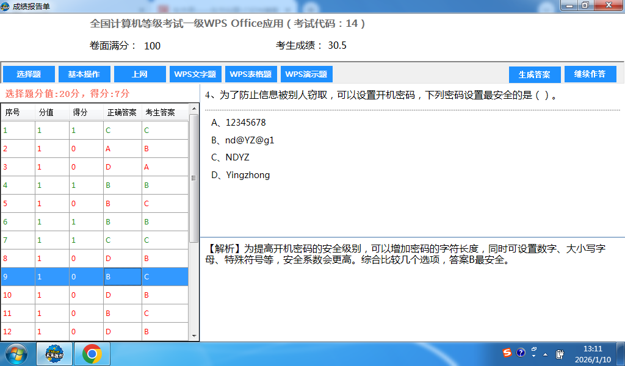Click option A、12345678
This screenshot has width=625, height=366.
pos(239,123)
